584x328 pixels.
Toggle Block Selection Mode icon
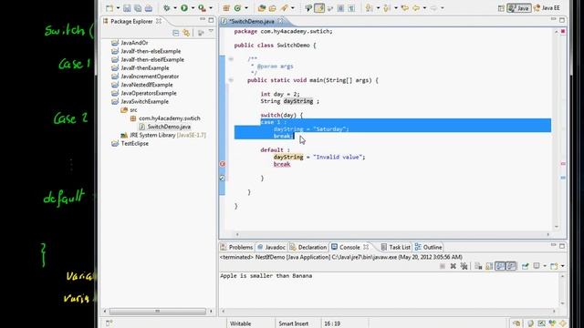(340, 8)
